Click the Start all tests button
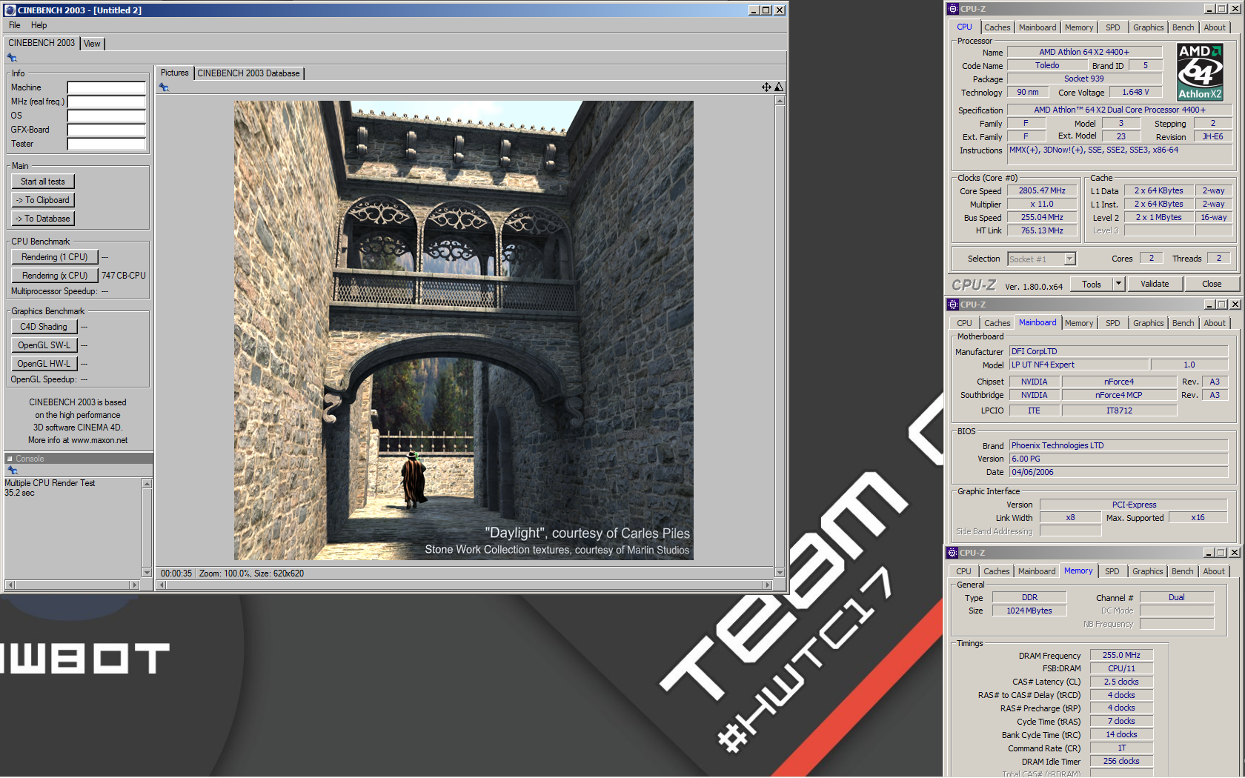 pos(43,182)
